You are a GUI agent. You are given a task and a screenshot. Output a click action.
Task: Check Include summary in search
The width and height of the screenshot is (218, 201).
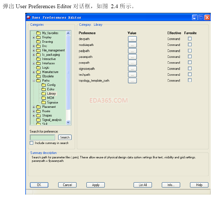click(31, 143)
